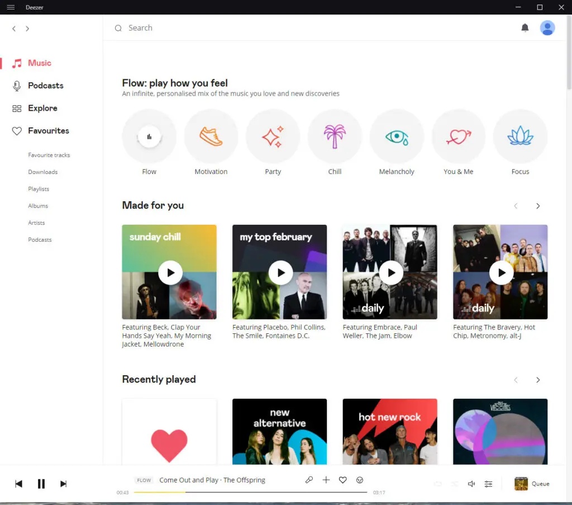The width and height of the screenshot is (572, 505).
Task: Open the hot new rock playlist tile
Action: point(390,432)
